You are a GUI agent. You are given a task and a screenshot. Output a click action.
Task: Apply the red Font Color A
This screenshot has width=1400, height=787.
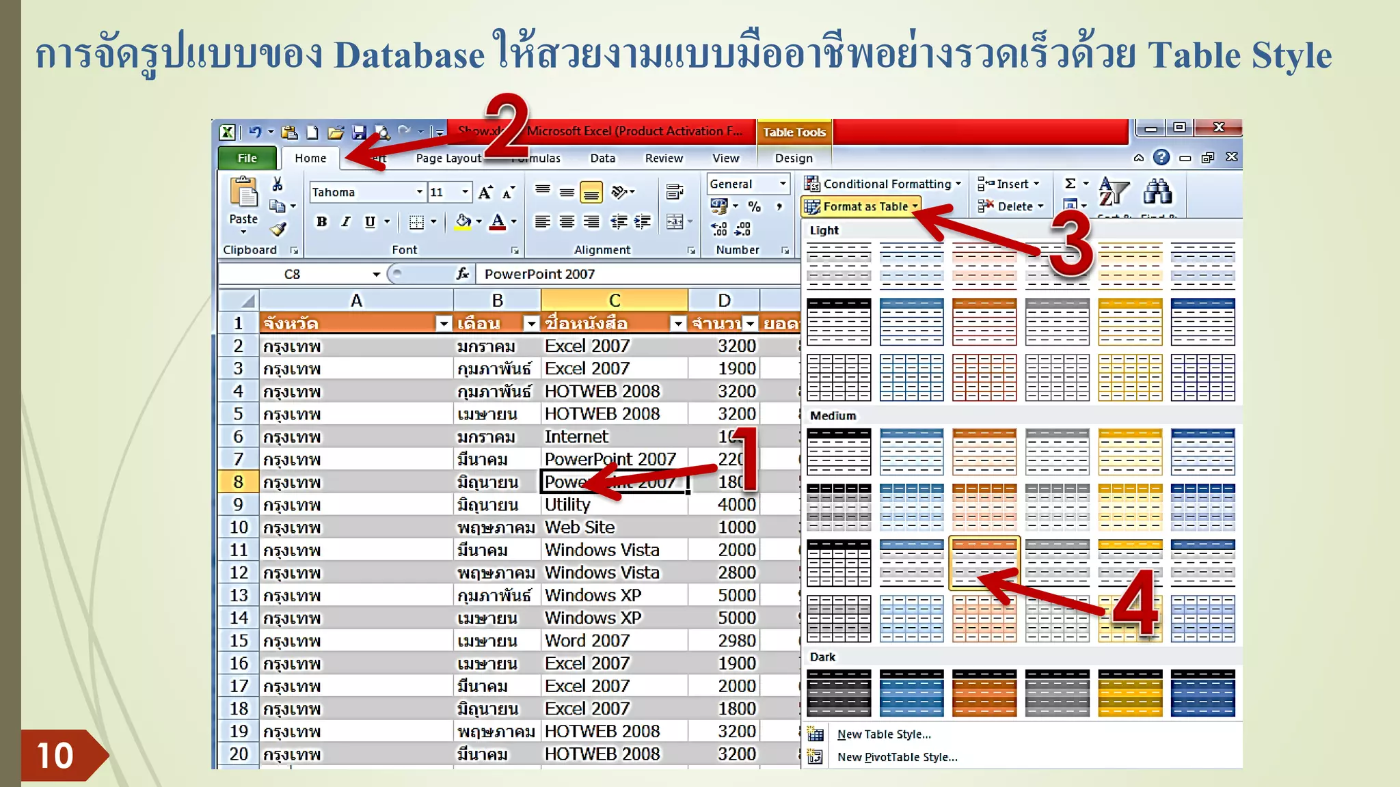click(498, 221)
